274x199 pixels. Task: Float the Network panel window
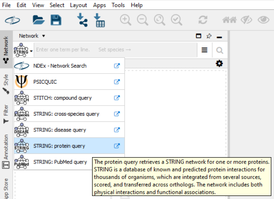coord(199,36)
